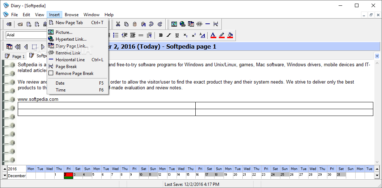Image resolution: width=382 pixels, height=188 pixels.
Task: Open the Edit menu
Action: pyautogui.click(x=26, y=14)
